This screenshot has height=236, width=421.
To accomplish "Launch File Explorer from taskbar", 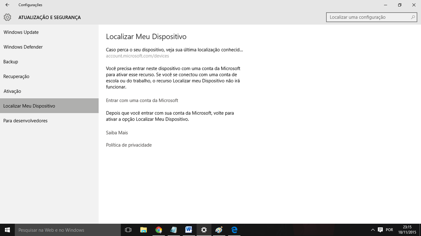I will 143,230.
